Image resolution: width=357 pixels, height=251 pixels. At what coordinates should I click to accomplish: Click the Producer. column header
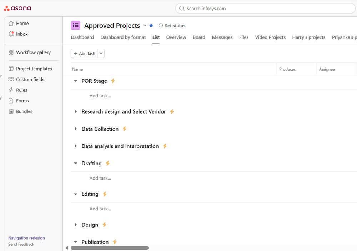coord(288,69)
